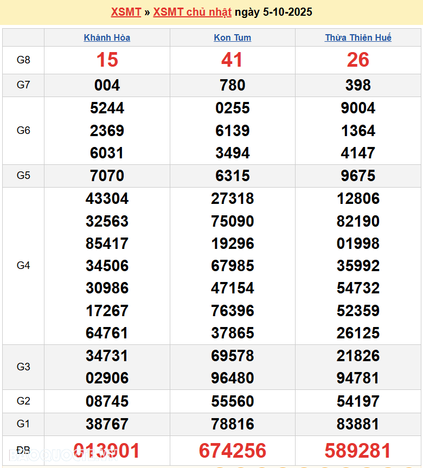The width and height of the screenshot is (423, 468).
Task: Click the G4 row label
Action: (23, 265)
